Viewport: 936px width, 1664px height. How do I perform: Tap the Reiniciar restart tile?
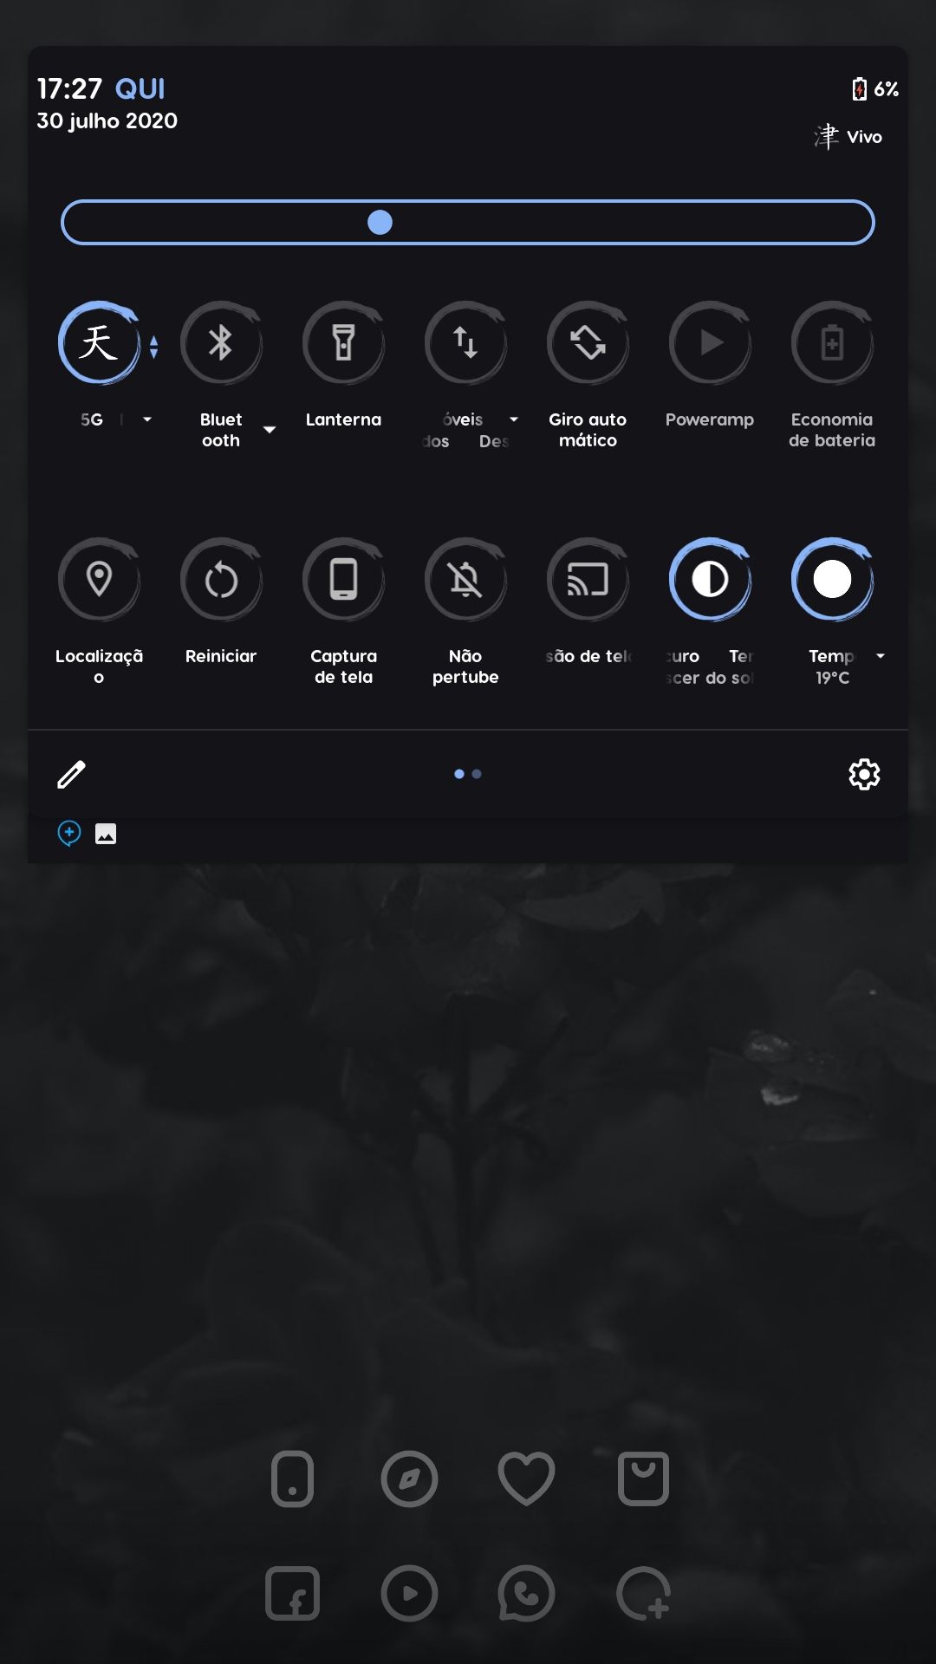221,580
